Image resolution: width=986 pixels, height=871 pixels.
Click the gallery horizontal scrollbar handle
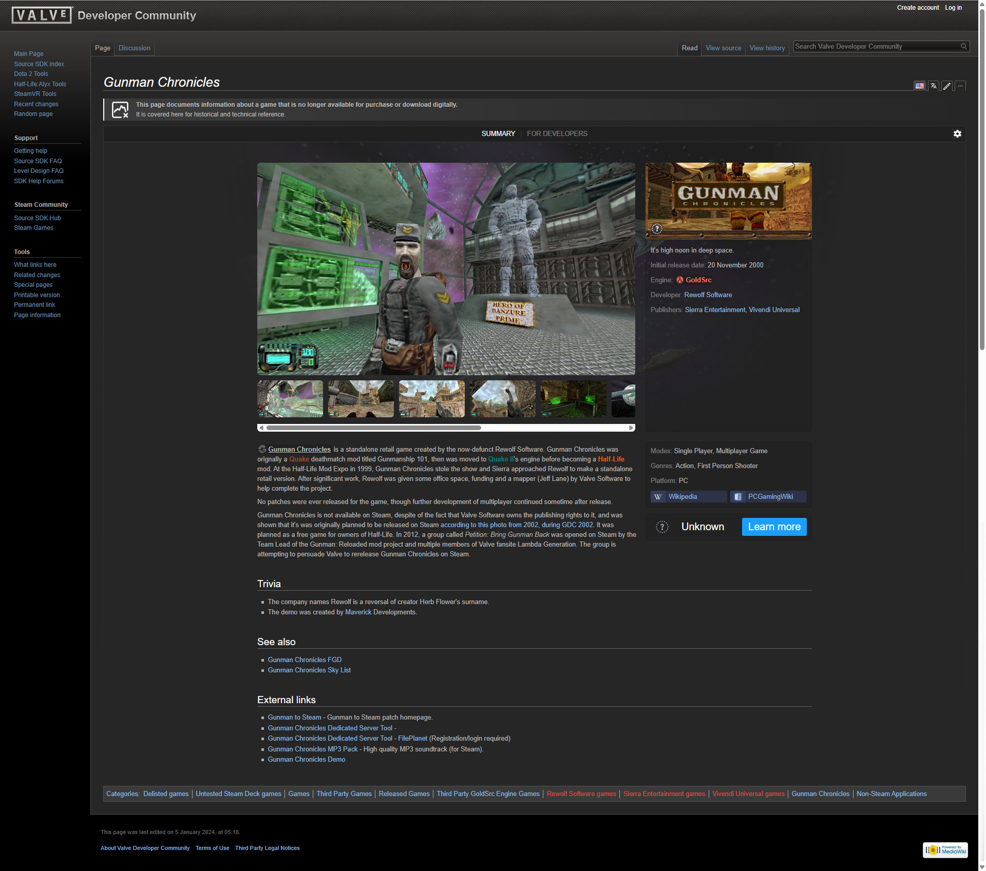coord(373,428)
